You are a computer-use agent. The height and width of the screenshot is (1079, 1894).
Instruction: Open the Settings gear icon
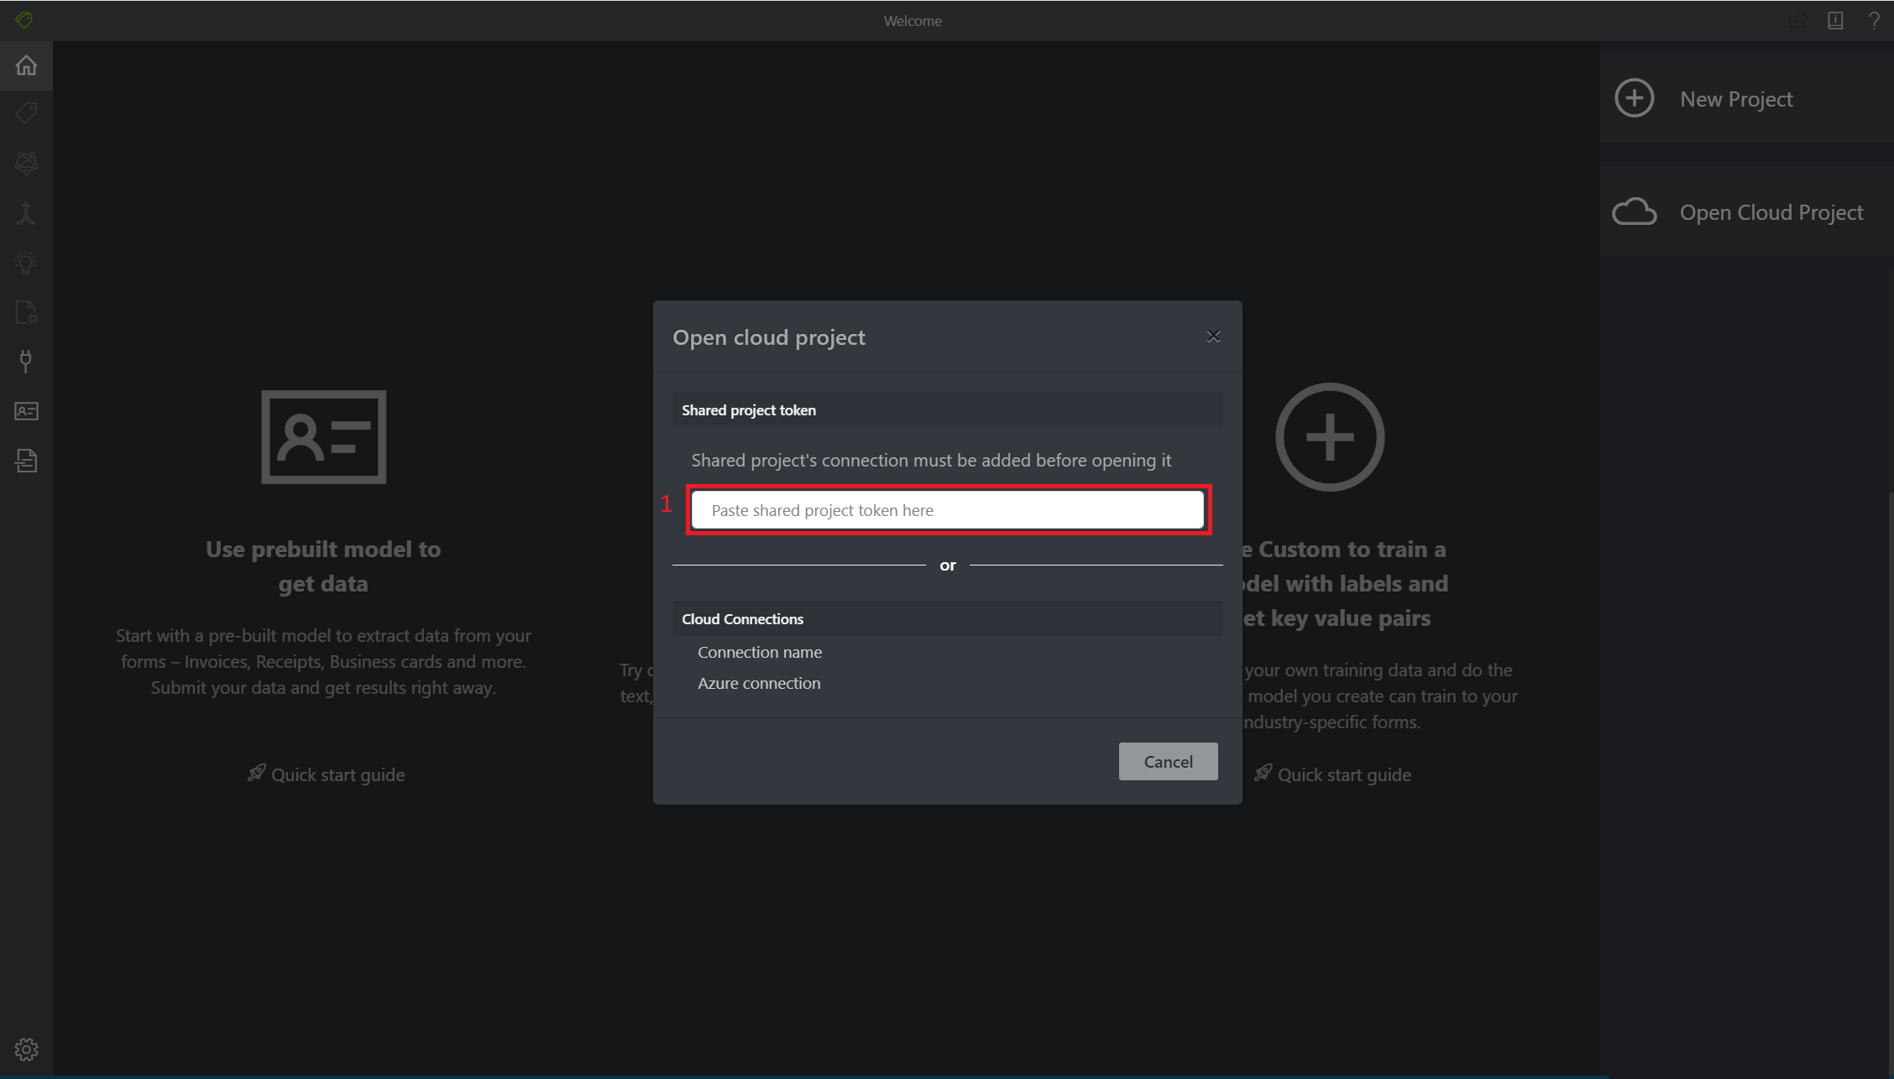26,1049
